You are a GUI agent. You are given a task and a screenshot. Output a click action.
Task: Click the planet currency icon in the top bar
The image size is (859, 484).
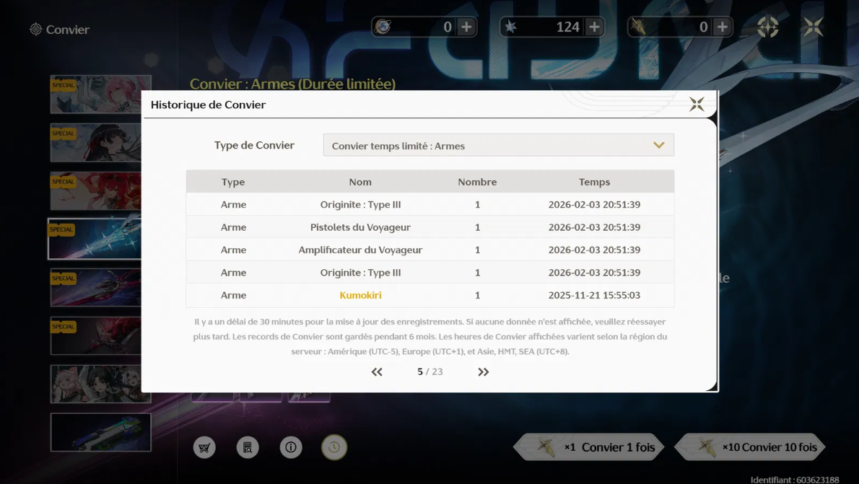383,27
